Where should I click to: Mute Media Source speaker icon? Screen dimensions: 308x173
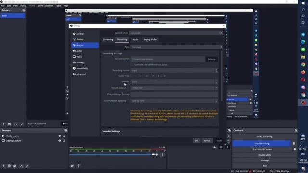[x=157, y=155]
